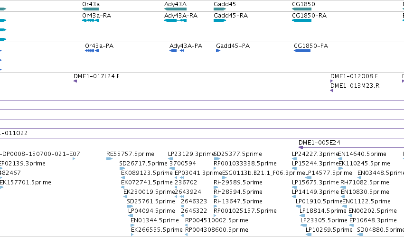
Task: Click the EK266555.5prime label
Action: click(x=157, y=230)
